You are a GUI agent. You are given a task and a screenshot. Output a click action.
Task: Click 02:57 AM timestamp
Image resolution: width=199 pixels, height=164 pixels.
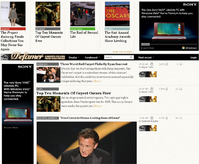[143, 89]
